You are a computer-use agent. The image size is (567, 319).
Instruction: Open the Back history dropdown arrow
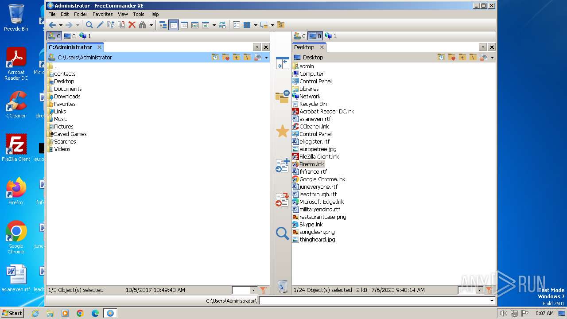tap(60, 25)
